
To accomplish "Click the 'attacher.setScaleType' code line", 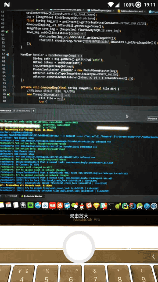I will (x=76, y=74).
